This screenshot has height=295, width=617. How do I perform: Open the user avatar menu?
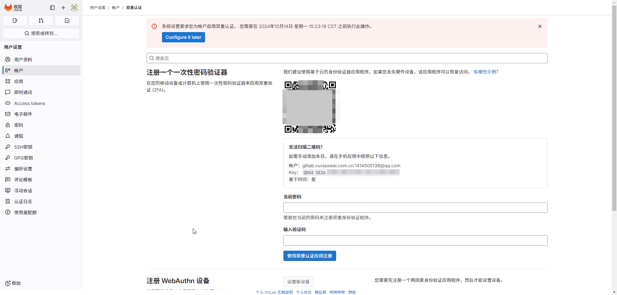[74, 8]
